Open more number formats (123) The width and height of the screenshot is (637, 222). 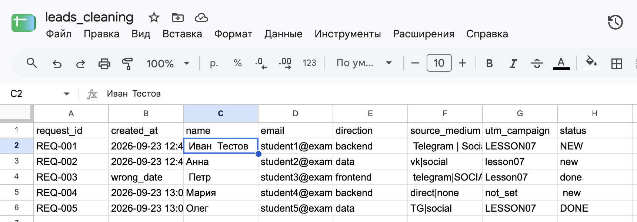click(310, 63)
